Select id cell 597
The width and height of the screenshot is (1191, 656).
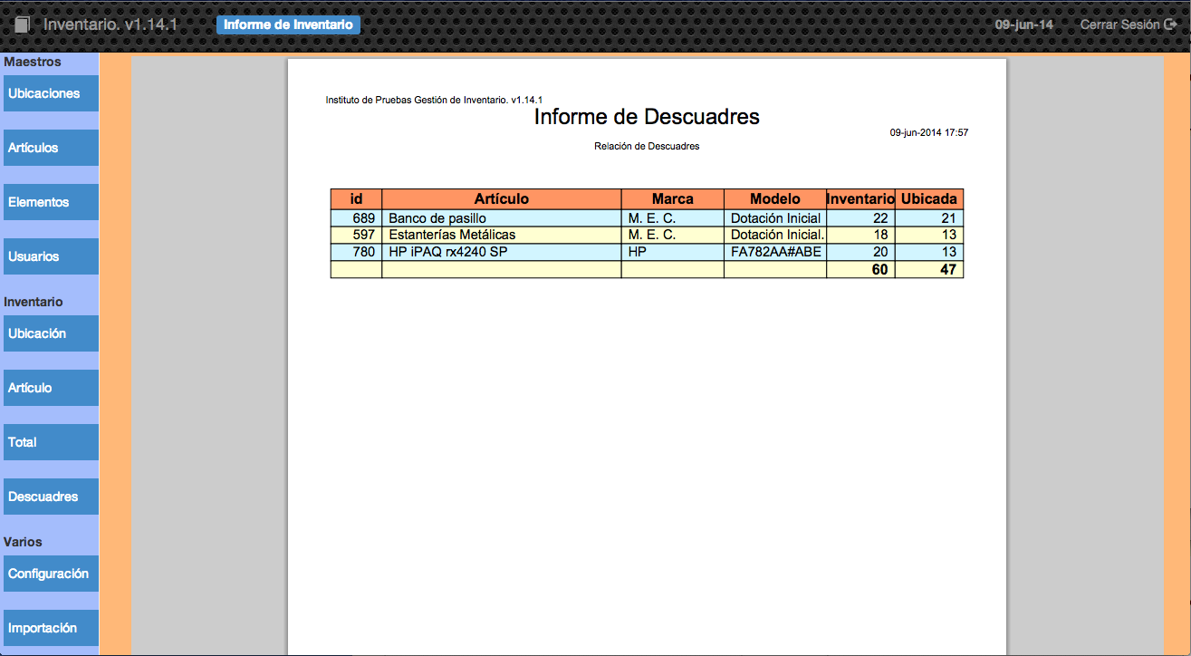[356, 235]
